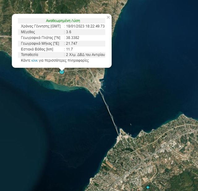Click the small ship in the strait

[131, 125]
